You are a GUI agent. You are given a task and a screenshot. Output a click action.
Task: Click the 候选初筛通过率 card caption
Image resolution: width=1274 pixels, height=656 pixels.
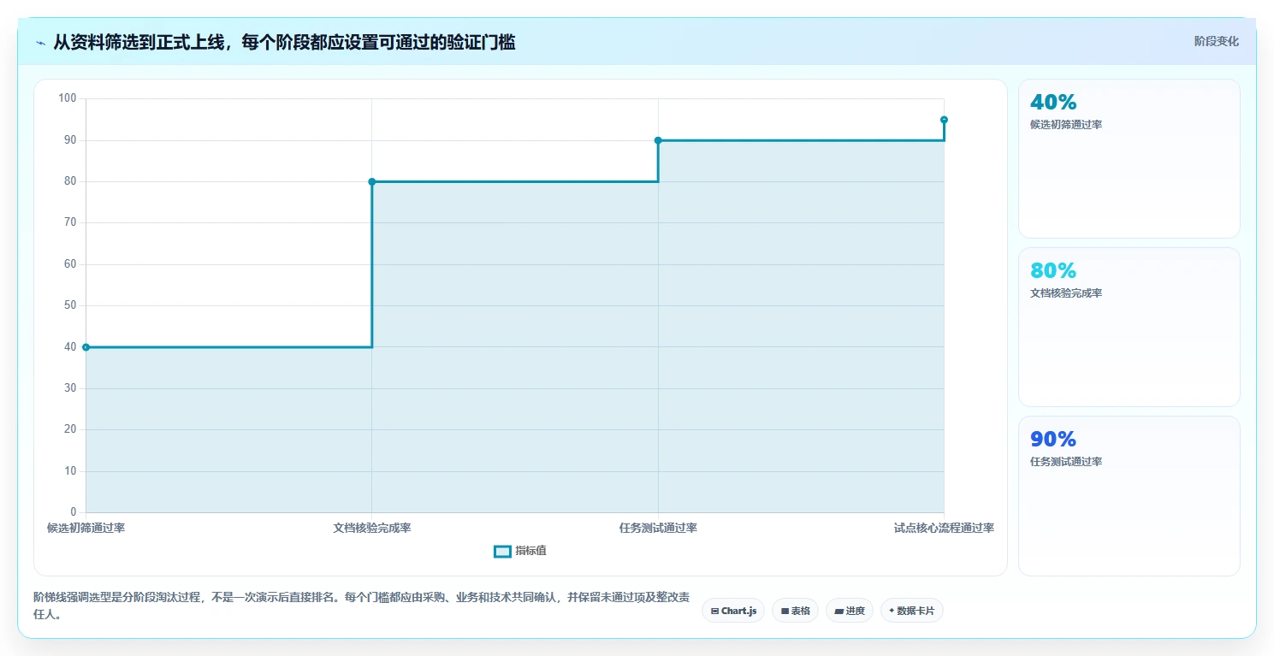(x=1066, y=125)
